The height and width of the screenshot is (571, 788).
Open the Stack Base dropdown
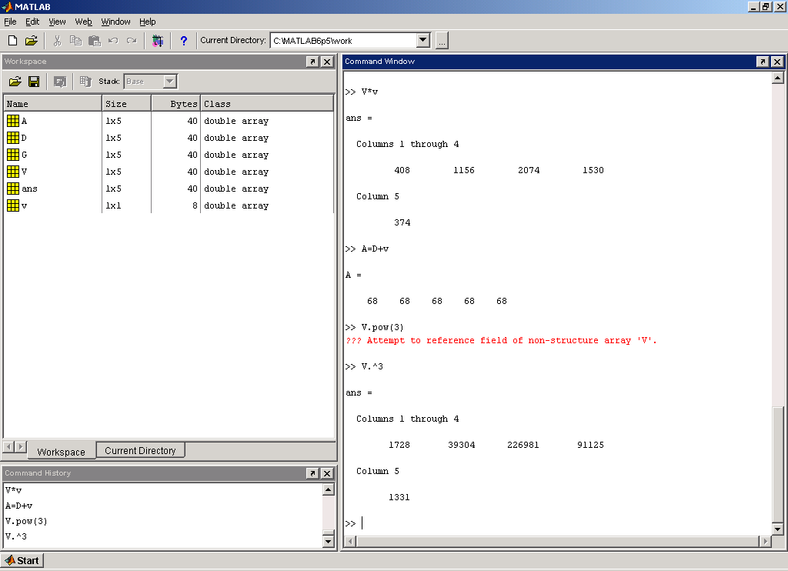tap(170, 82)
